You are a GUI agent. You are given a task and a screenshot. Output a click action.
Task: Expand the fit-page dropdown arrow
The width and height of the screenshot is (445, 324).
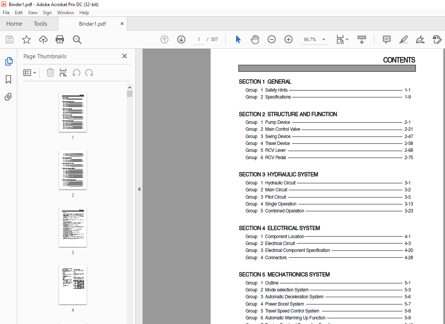point(347,39)
